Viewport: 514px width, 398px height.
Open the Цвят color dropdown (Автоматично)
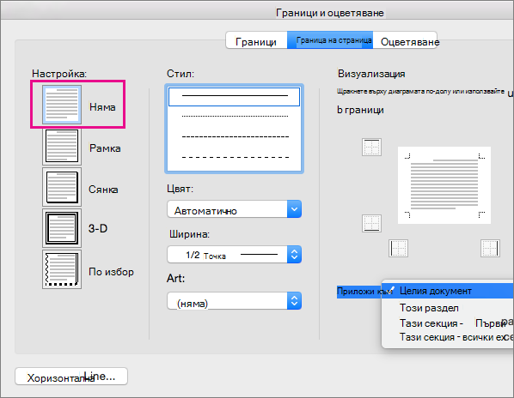[234, 209]
